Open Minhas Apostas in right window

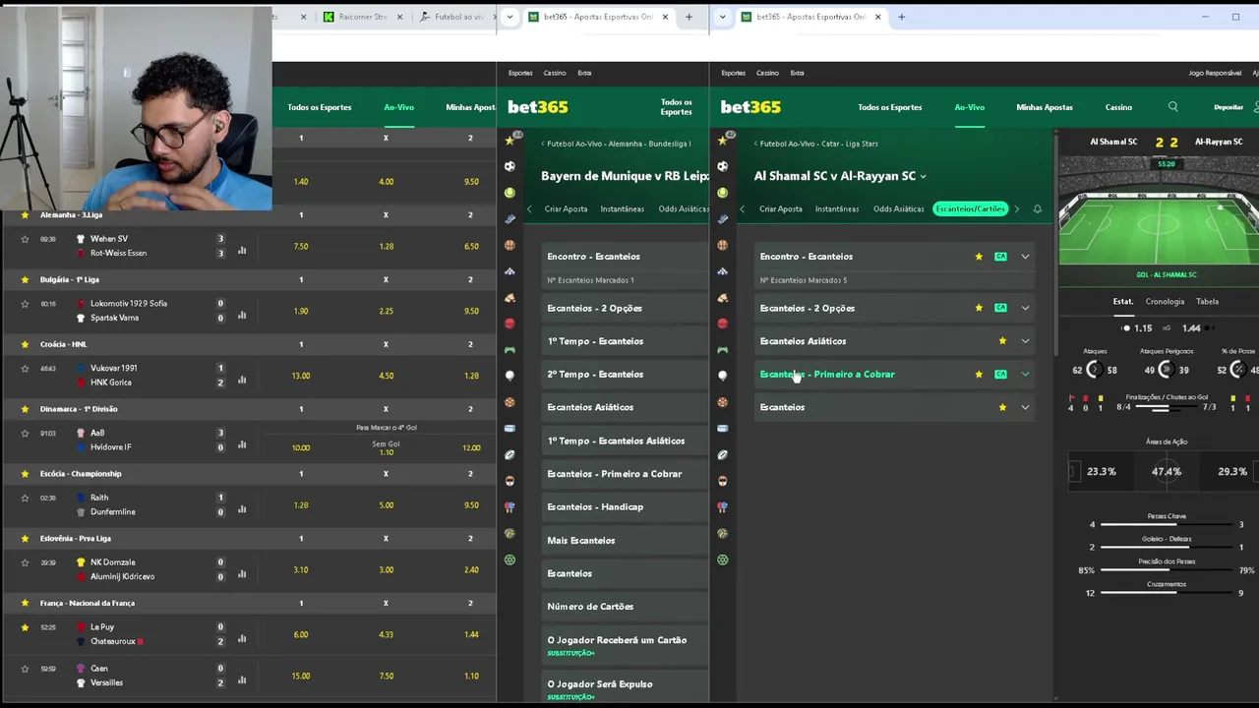tap(1045, 107)
